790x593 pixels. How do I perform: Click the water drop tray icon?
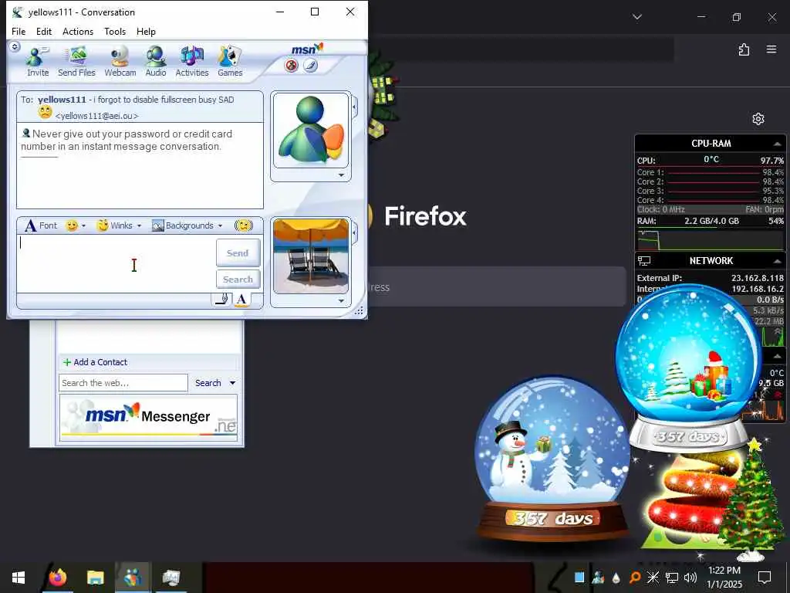point(616,578)
